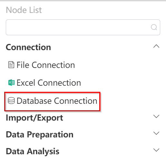Collapse the Connection section chevron

pyautogui.click(x=156, y=46)
